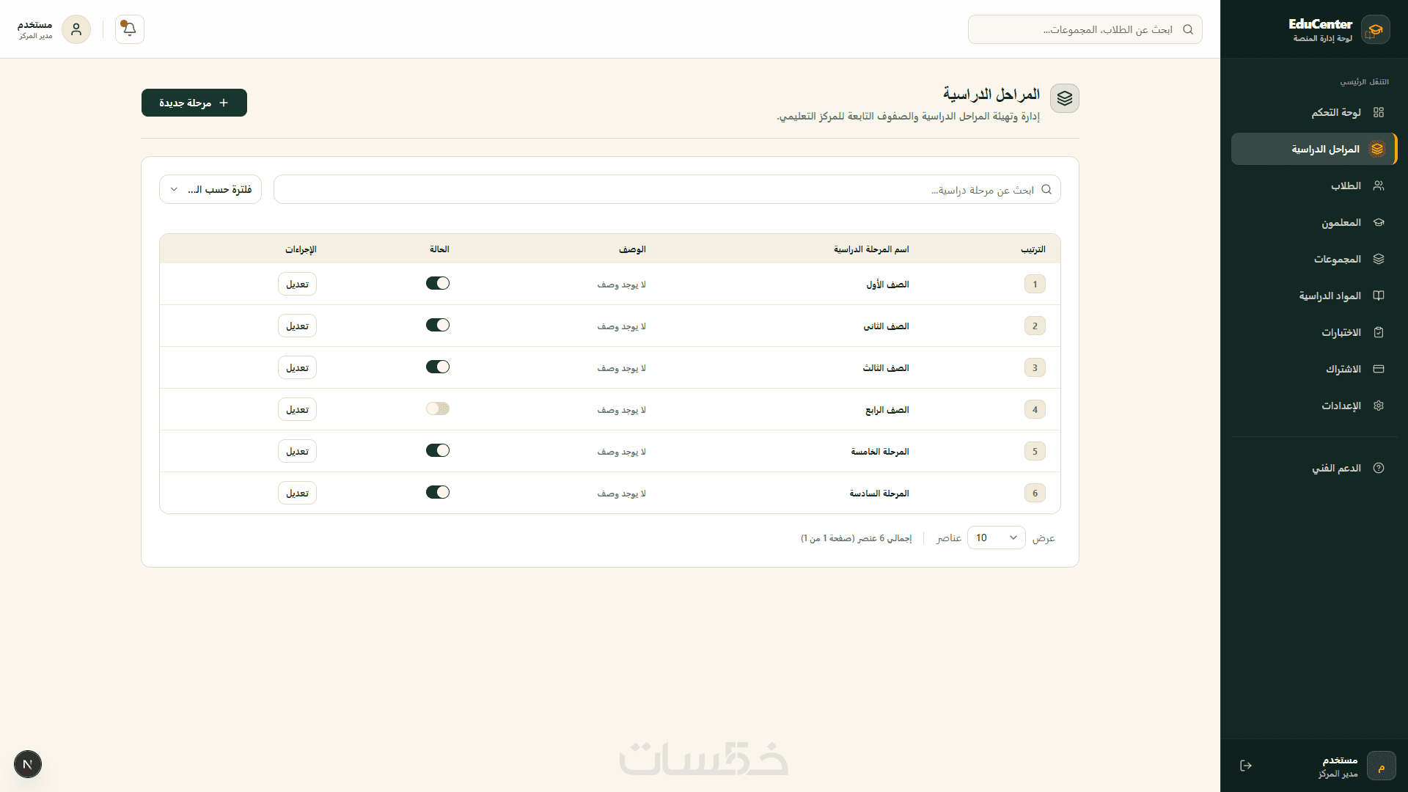Open the فلترة حسب filter dropdown

click(x=210, y=189)
